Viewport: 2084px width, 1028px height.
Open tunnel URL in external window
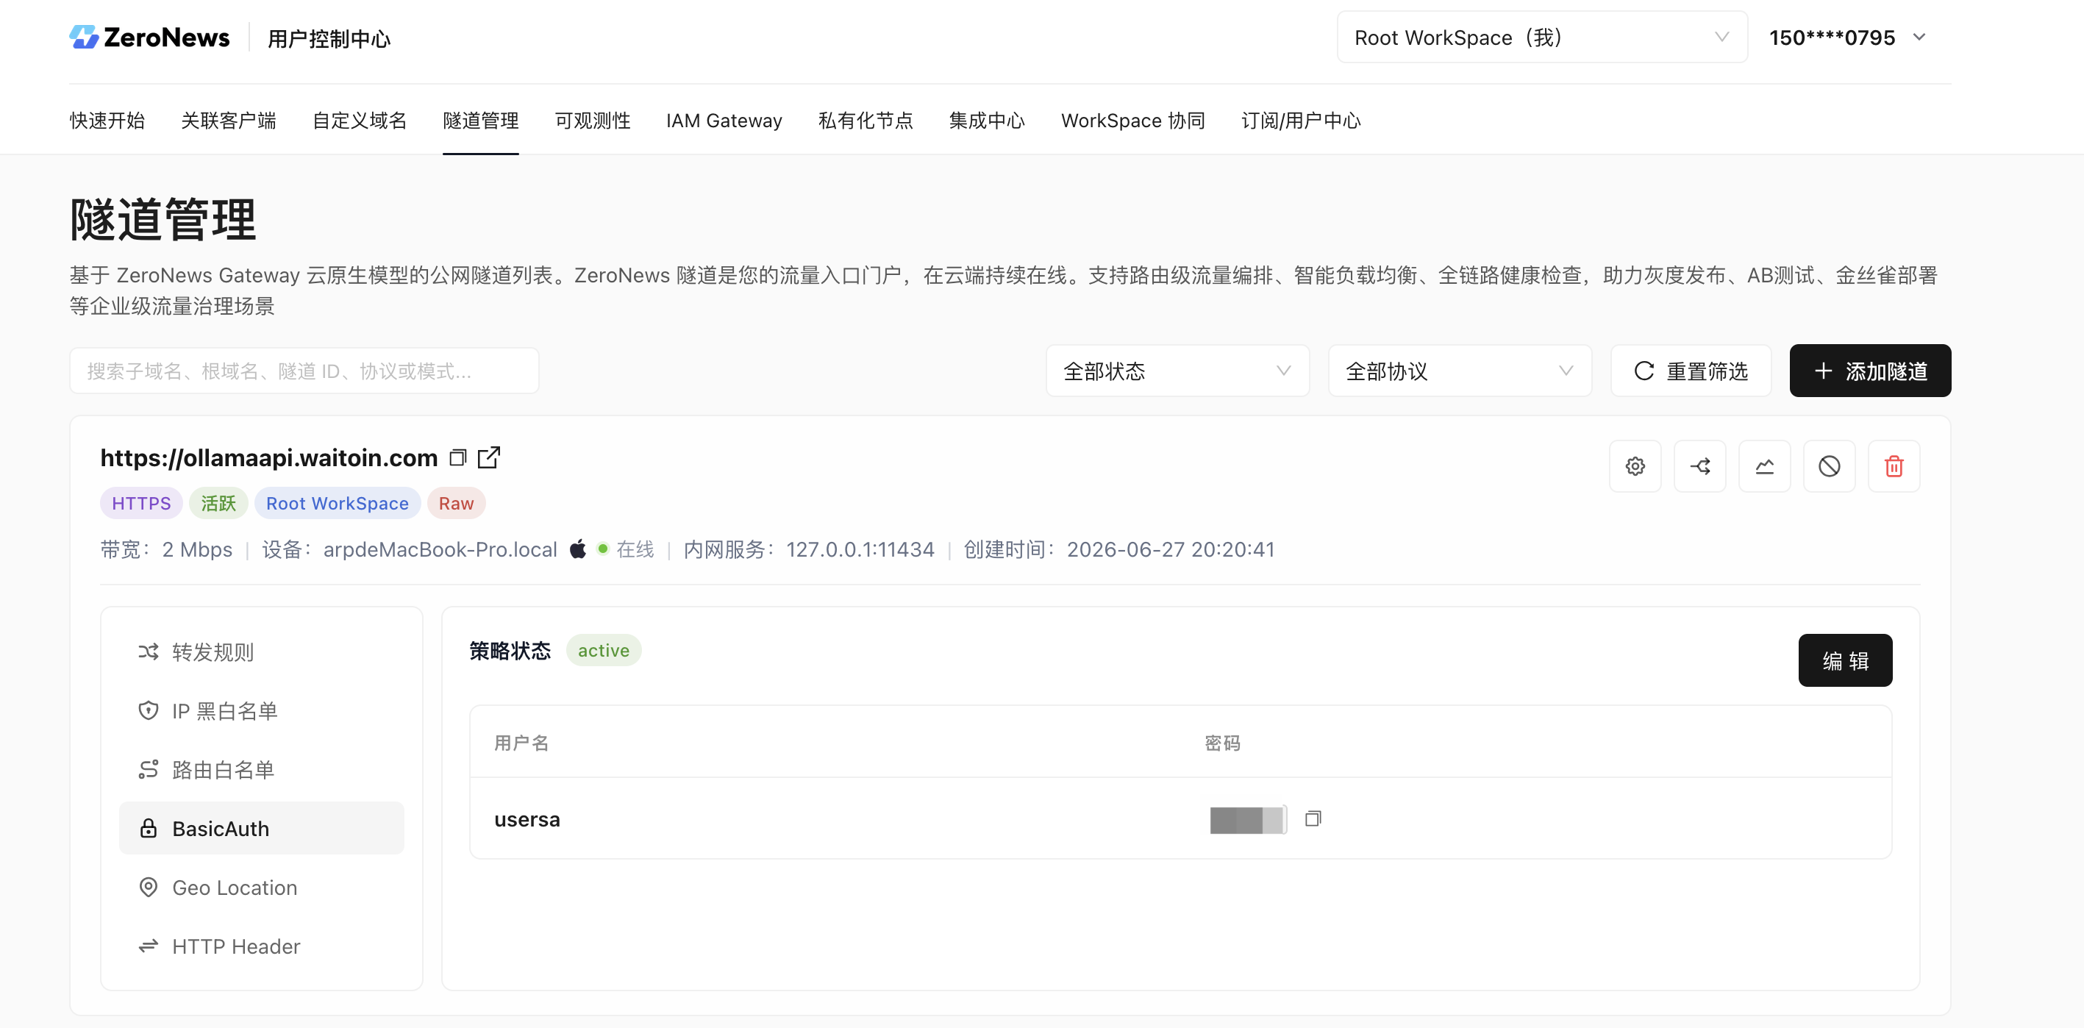click(488, 458)
